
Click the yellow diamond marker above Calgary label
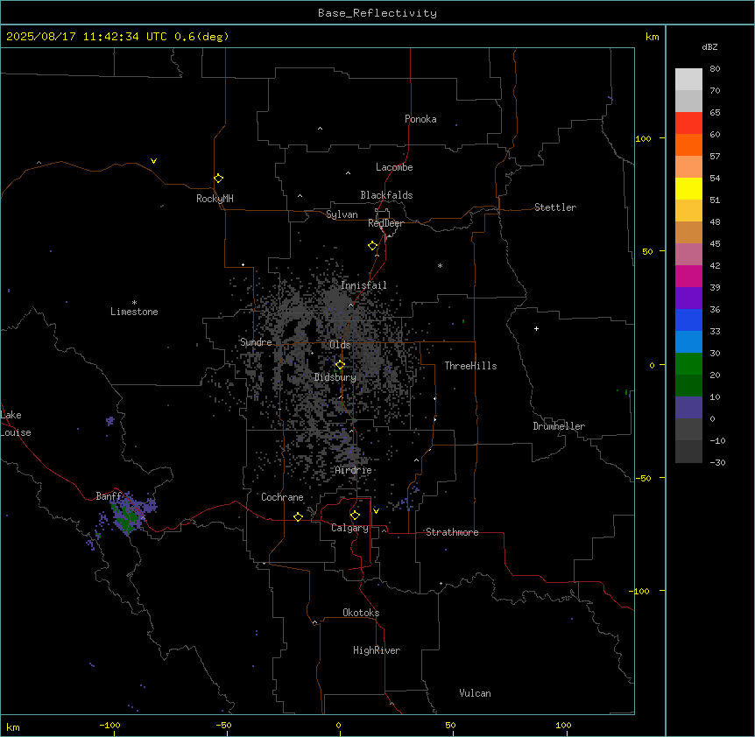(x=355, y=516)
